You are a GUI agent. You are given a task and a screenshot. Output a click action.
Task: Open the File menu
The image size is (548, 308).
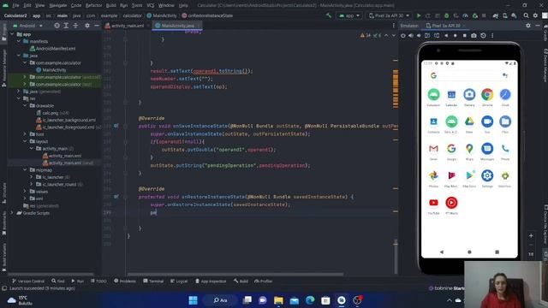tap(15, 5)
